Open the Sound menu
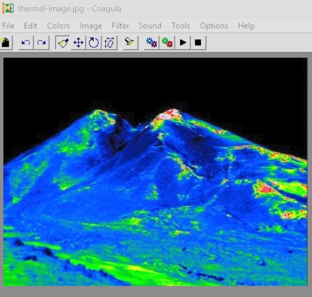The image size is (312, 297). 150,26
